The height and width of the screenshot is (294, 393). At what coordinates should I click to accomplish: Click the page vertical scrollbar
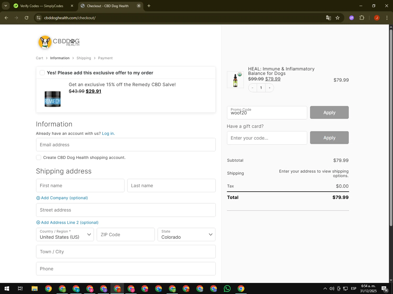[x=391, y=128]
